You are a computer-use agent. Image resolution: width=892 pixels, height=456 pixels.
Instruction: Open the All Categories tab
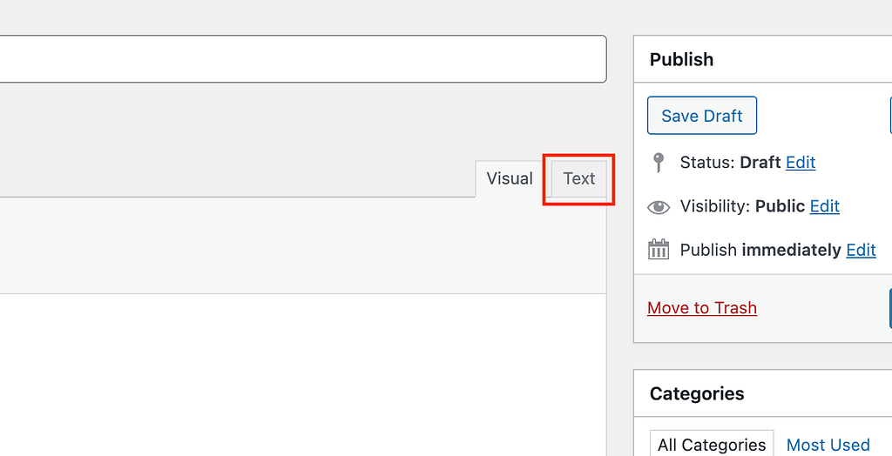711,445
